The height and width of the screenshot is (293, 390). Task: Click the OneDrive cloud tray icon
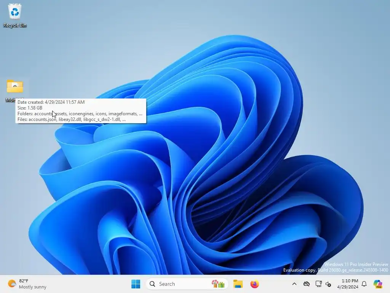pos(307,284)
